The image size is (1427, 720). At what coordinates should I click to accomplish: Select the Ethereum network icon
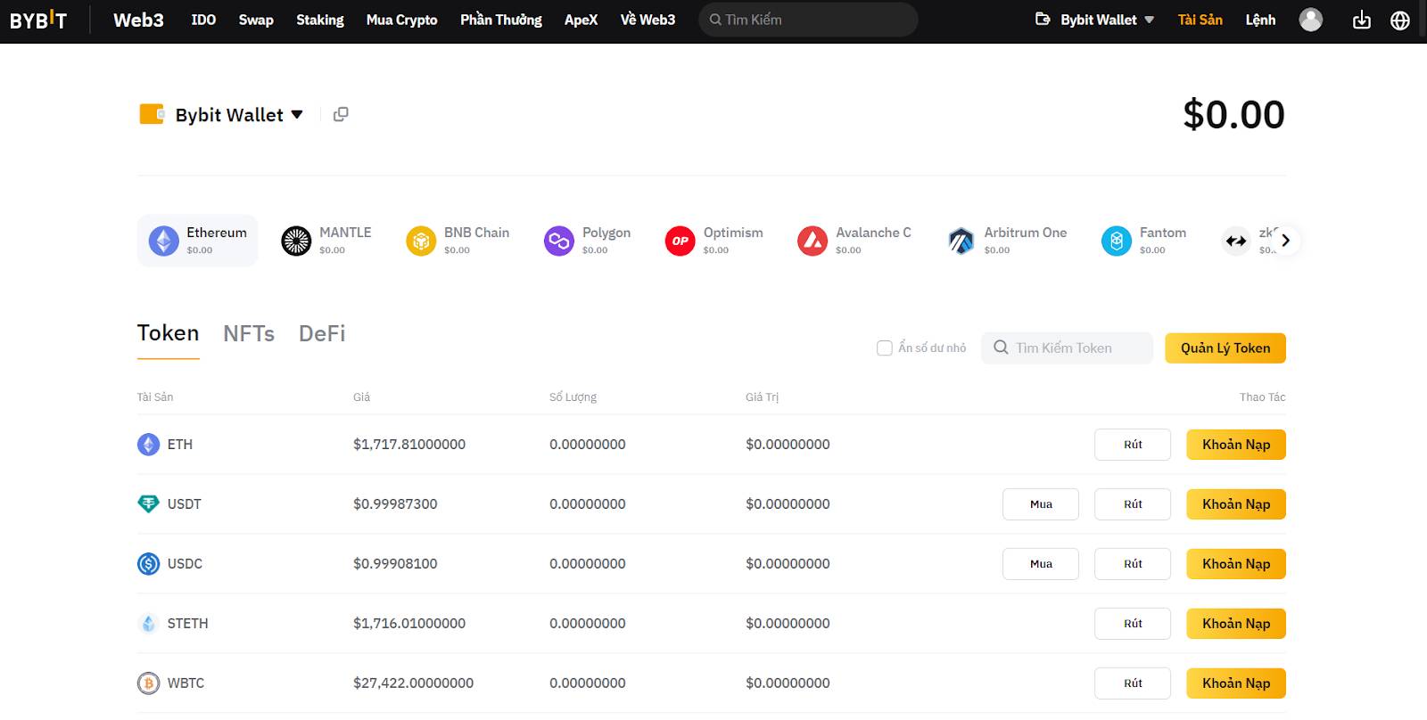[x=163, y=241]
